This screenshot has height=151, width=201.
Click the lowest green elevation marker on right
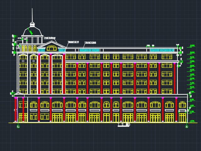pos(192,121)
